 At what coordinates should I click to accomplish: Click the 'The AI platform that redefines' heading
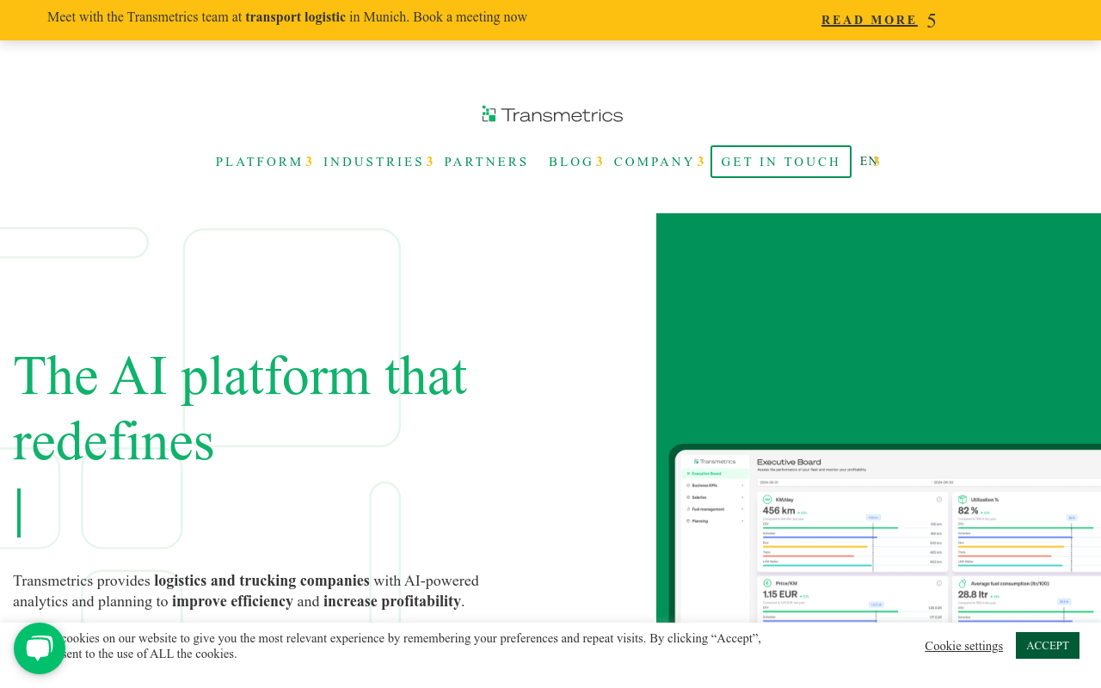[x=240, y=408]
